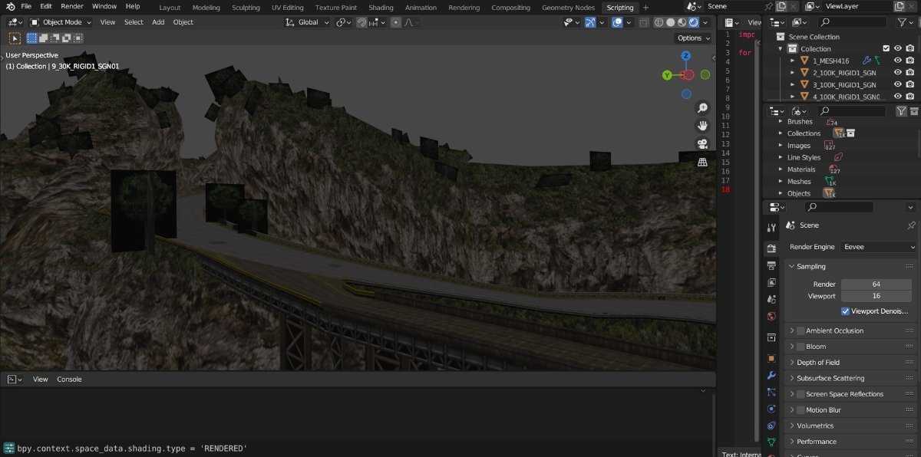Switch to the Shading workspace tab
This screenshot has width=921, height=457.
[x=381, y=8]
